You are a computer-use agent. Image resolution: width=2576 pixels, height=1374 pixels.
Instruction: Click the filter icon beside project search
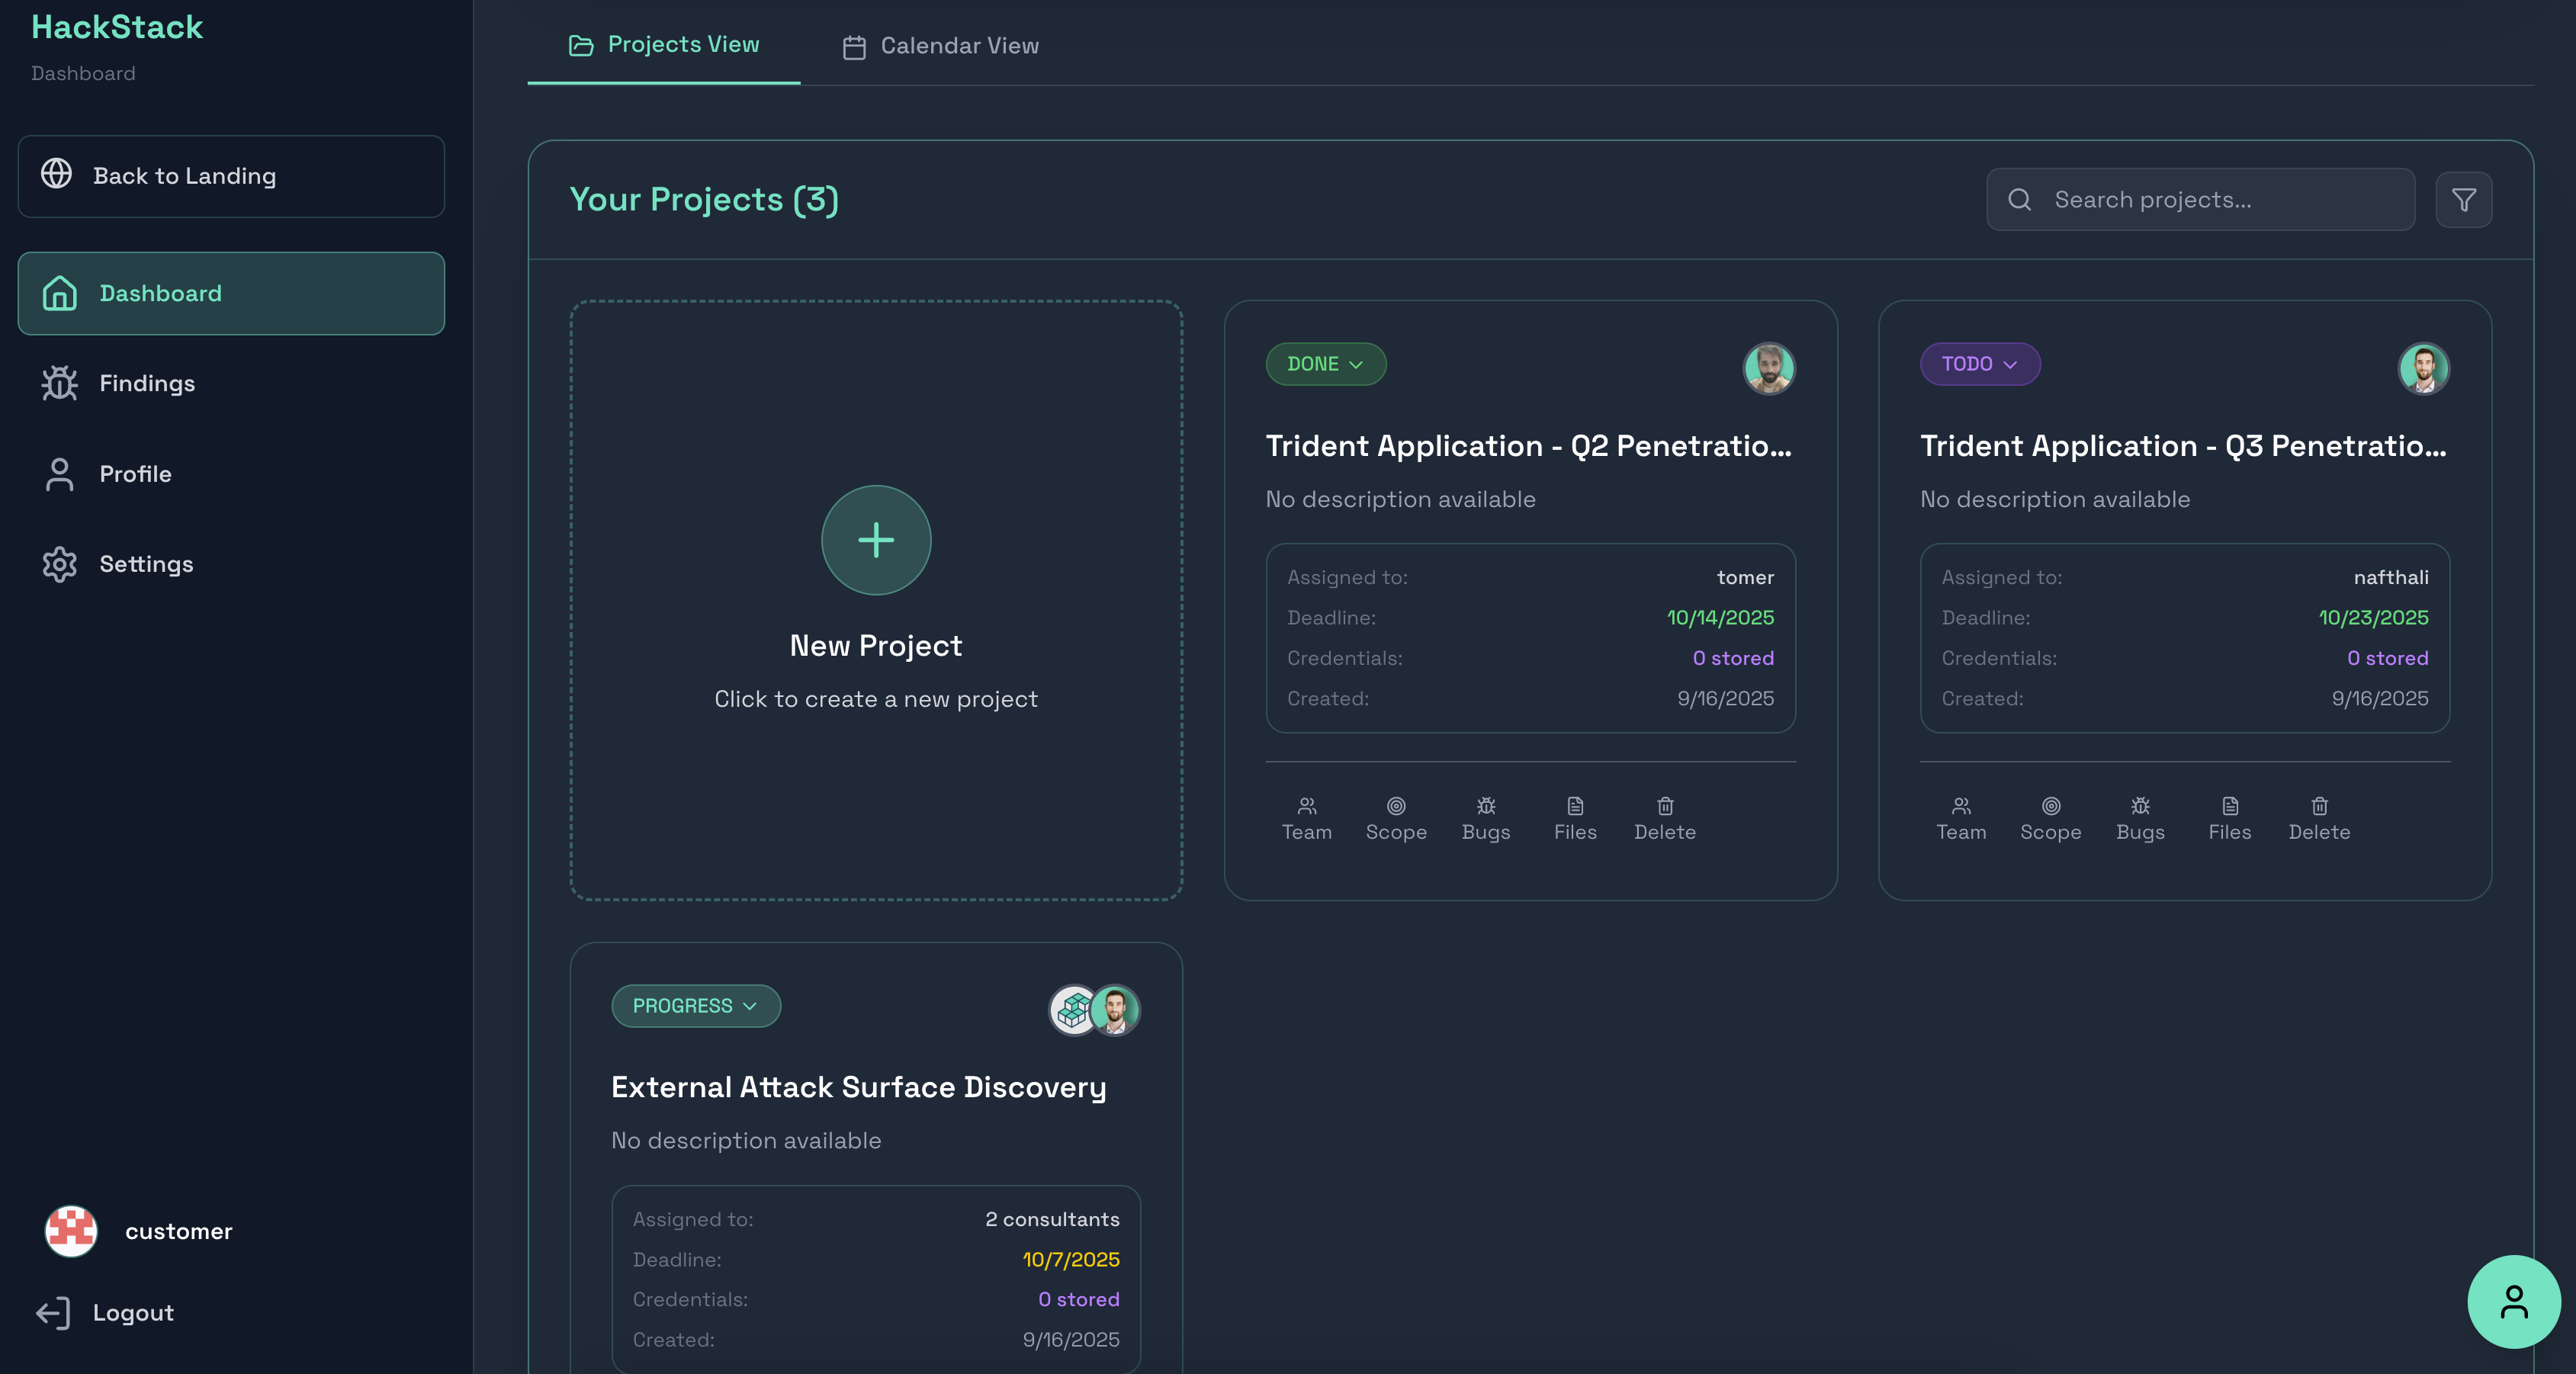pos(2464,199)
